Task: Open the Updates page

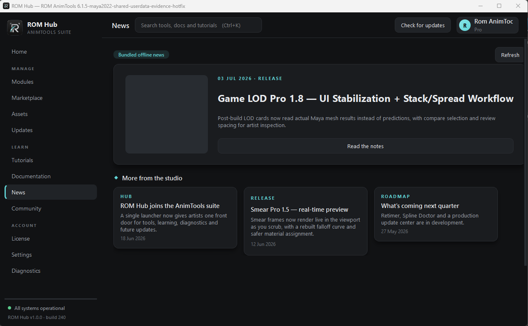Action: [x=51, y=130]
